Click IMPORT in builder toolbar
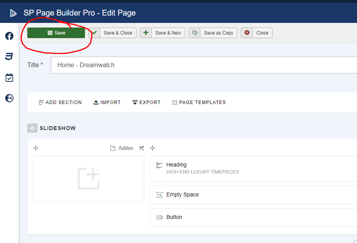 (x=107, y=102)
